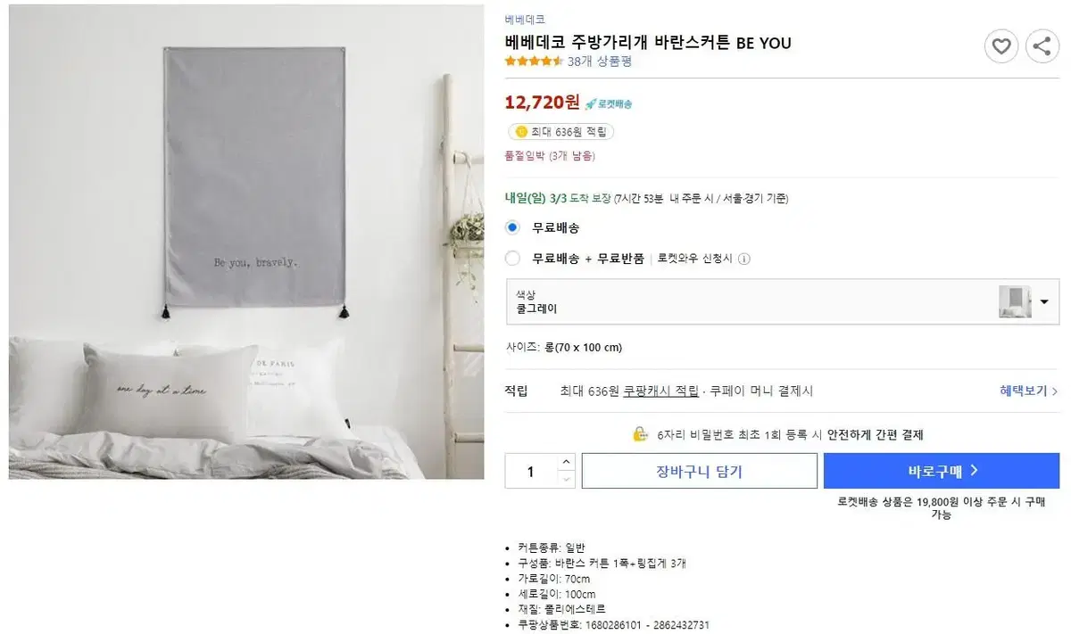Open 혜택보기 benefits chevron link
1071x634 pixels.
(x=1029, y=391)
